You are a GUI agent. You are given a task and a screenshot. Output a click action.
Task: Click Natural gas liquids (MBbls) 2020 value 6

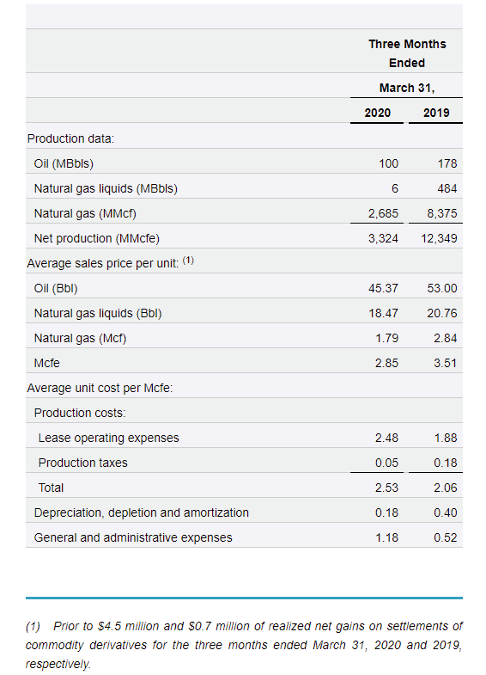[x=395, y=188]
